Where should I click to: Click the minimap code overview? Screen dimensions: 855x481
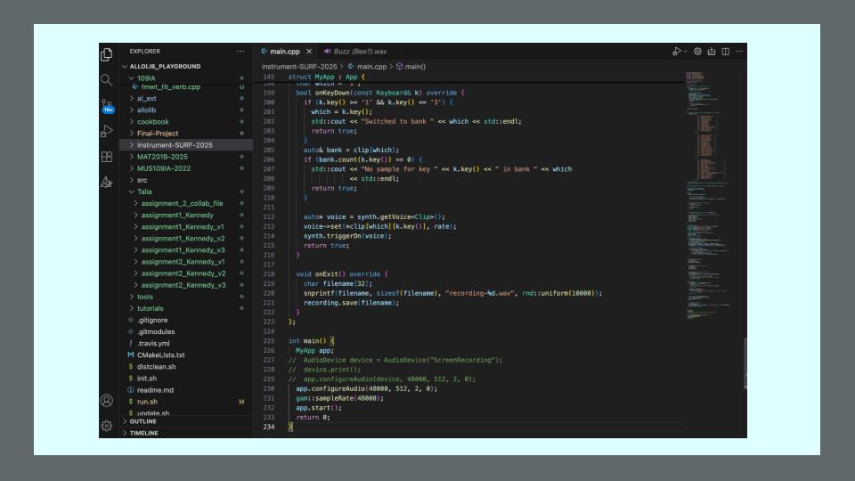711,178
